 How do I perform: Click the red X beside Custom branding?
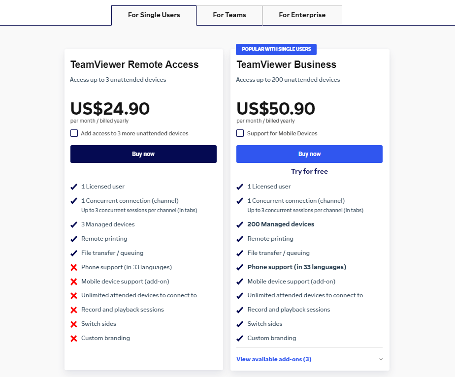pyautogui.click(x=74, y=339)
